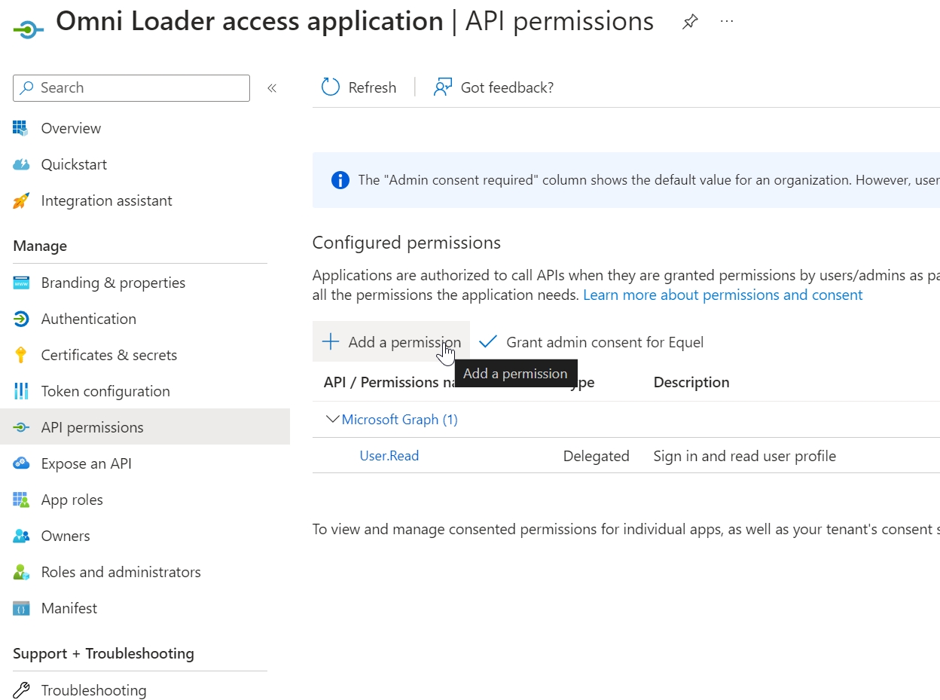Image resolution: width=940 pixels, height=700 pixels.
Task: Open the ellipsis more options menu
Action: [727, 22]
